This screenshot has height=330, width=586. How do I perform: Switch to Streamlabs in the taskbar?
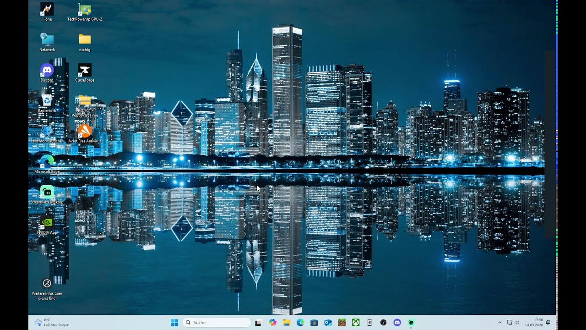411,323
